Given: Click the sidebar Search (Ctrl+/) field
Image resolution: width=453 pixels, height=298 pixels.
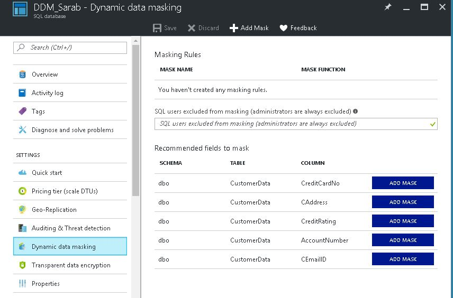Looking at the screenshot, I should point(70,48).
